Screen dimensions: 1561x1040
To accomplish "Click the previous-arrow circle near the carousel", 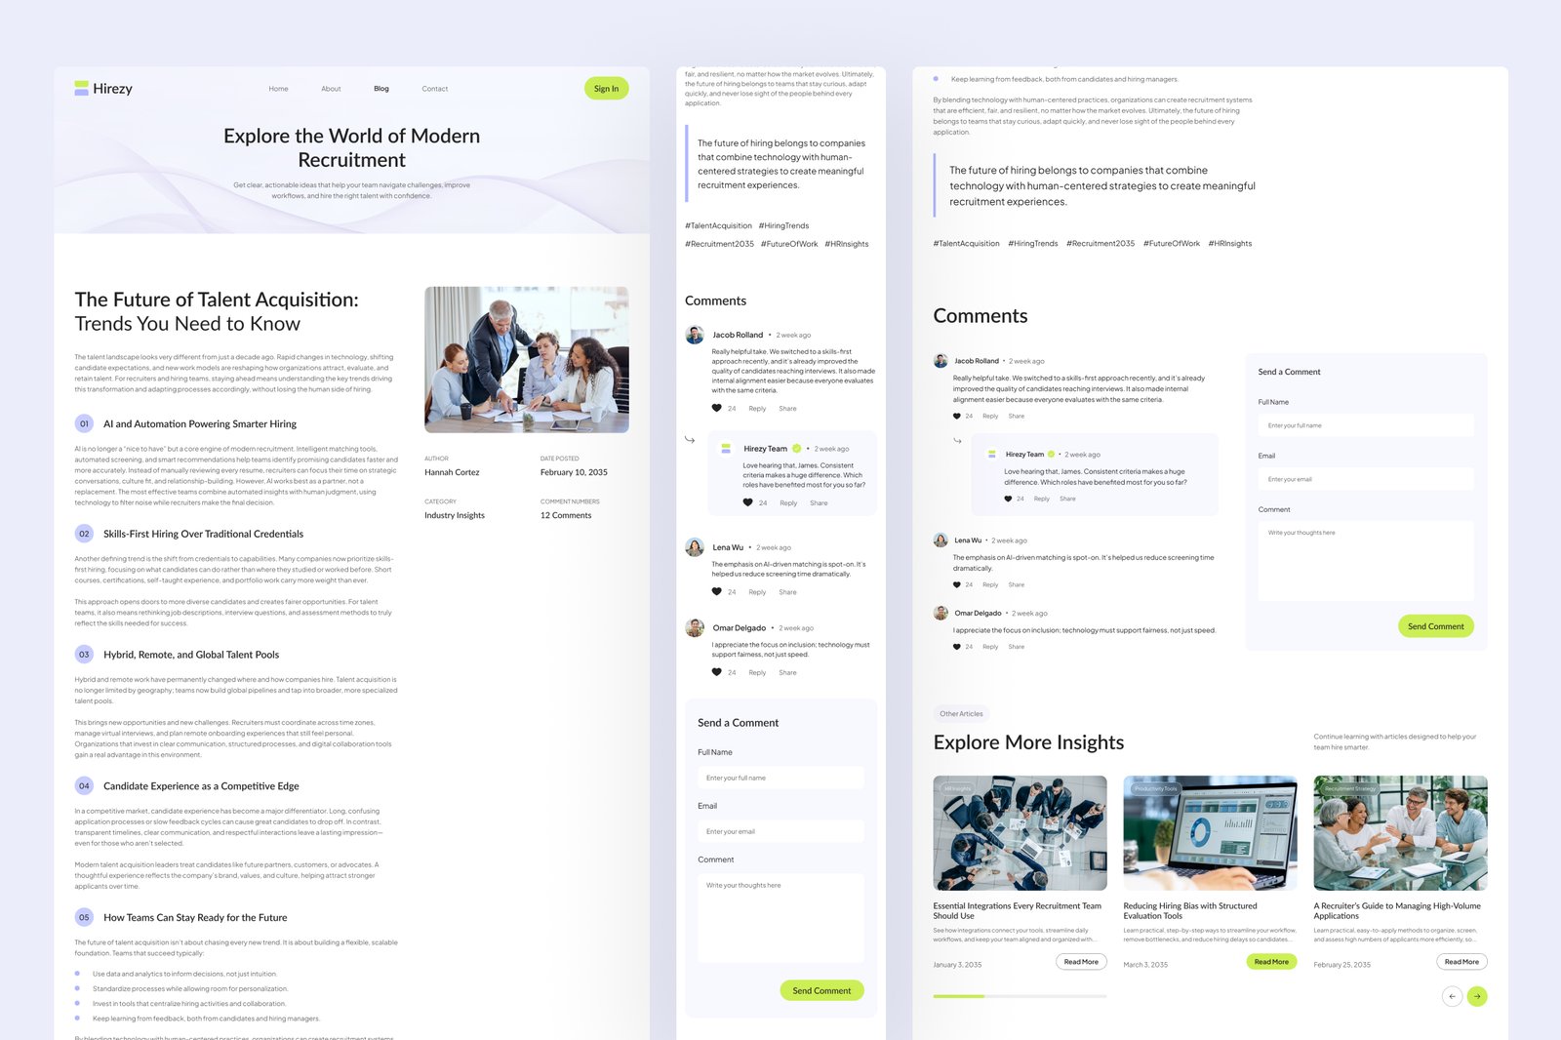I will click(x=1451, y=996).
